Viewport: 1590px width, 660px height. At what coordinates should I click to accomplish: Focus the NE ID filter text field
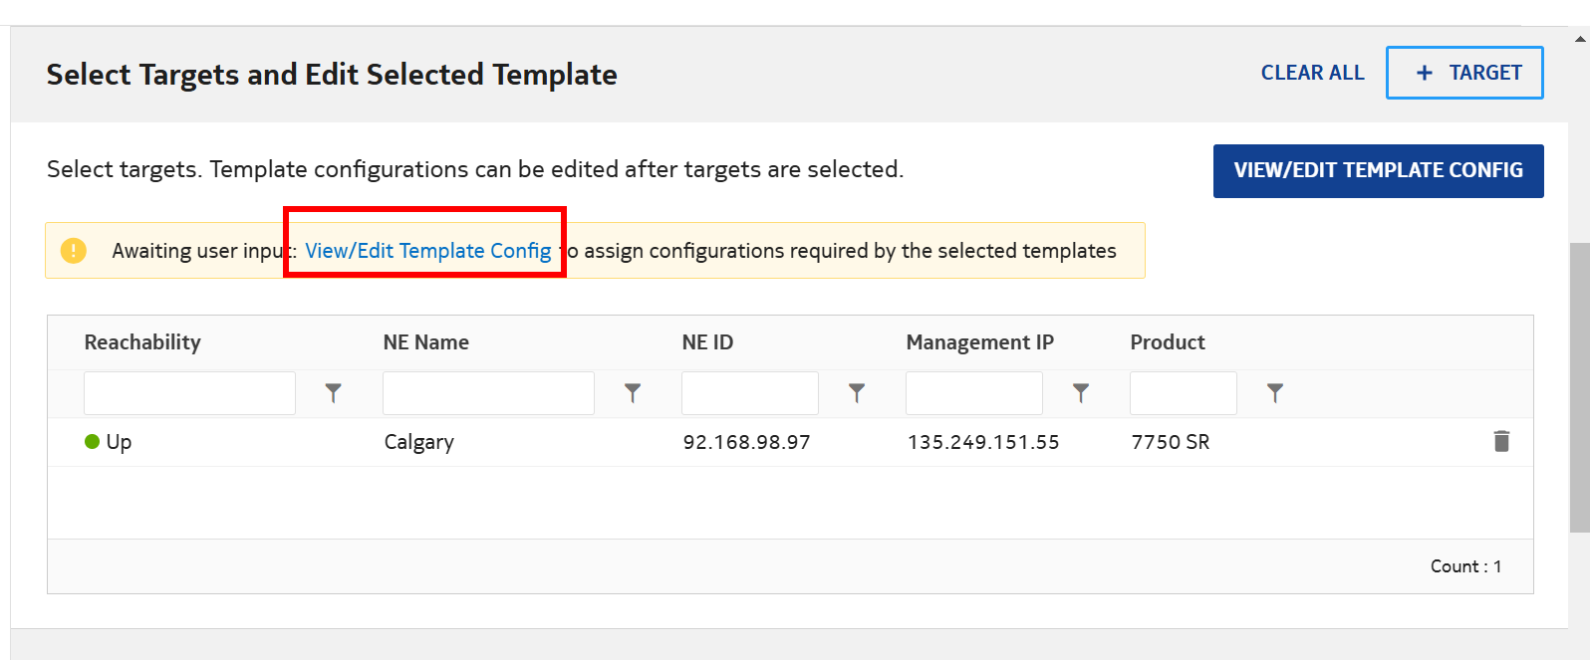point(749,393)
